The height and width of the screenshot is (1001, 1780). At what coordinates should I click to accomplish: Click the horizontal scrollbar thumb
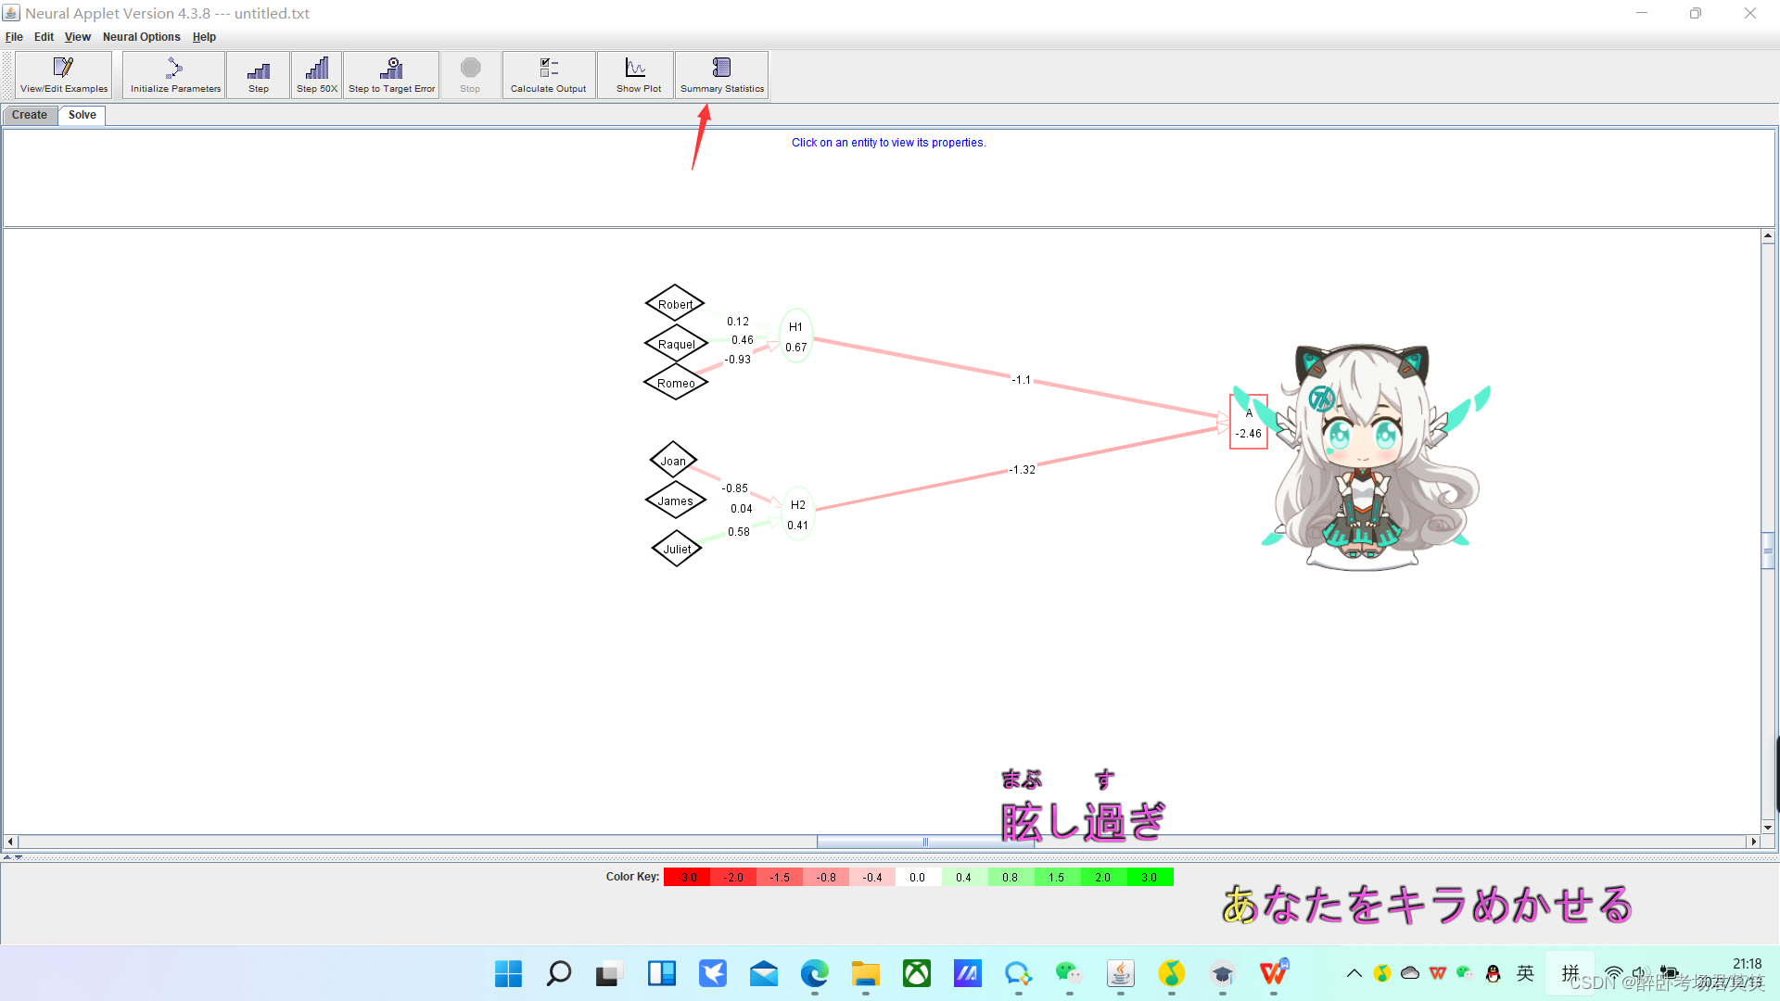click(x=925, y=842)
